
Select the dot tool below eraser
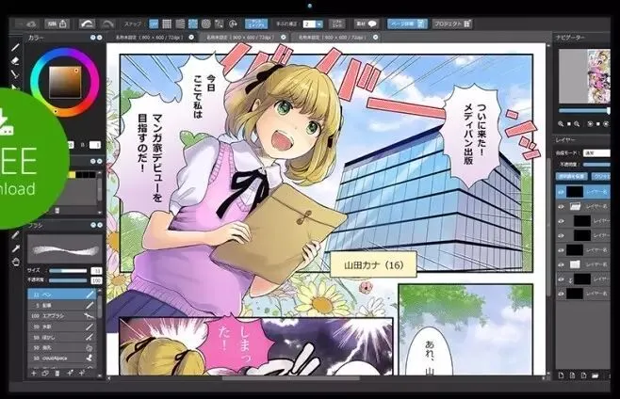[x=15, y=74]
